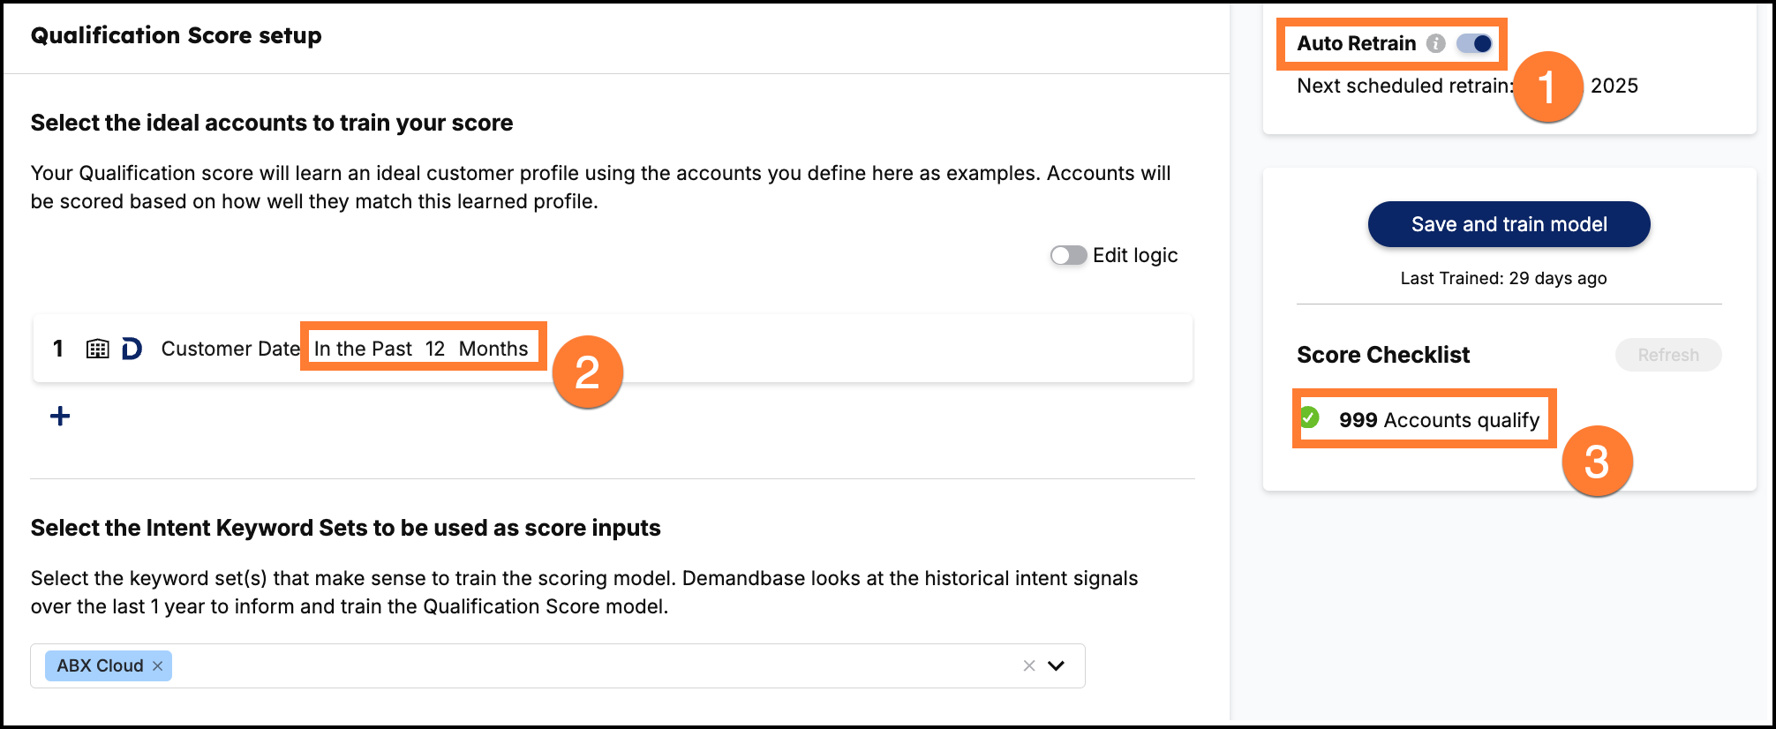
Task: Remove the ABX Cloud keyword set chip
Action: (159, 665)
